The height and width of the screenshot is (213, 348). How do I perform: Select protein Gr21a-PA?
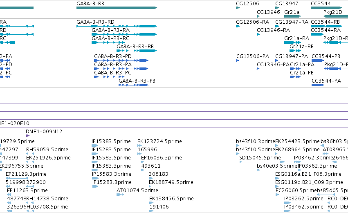[302, 65]
